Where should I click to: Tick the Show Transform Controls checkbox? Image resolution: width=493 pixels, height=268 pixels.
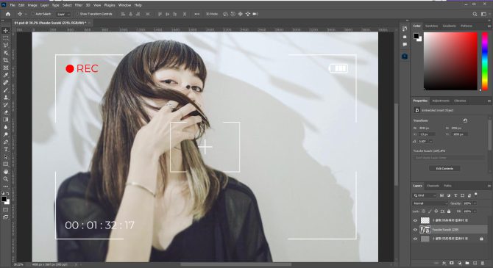click(x=77, y=14)
